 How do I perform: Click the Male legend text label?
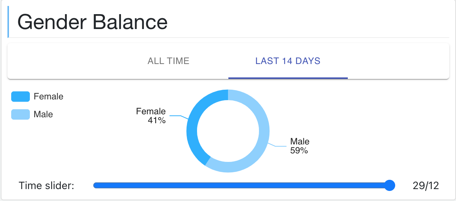(x=43, y=114)
